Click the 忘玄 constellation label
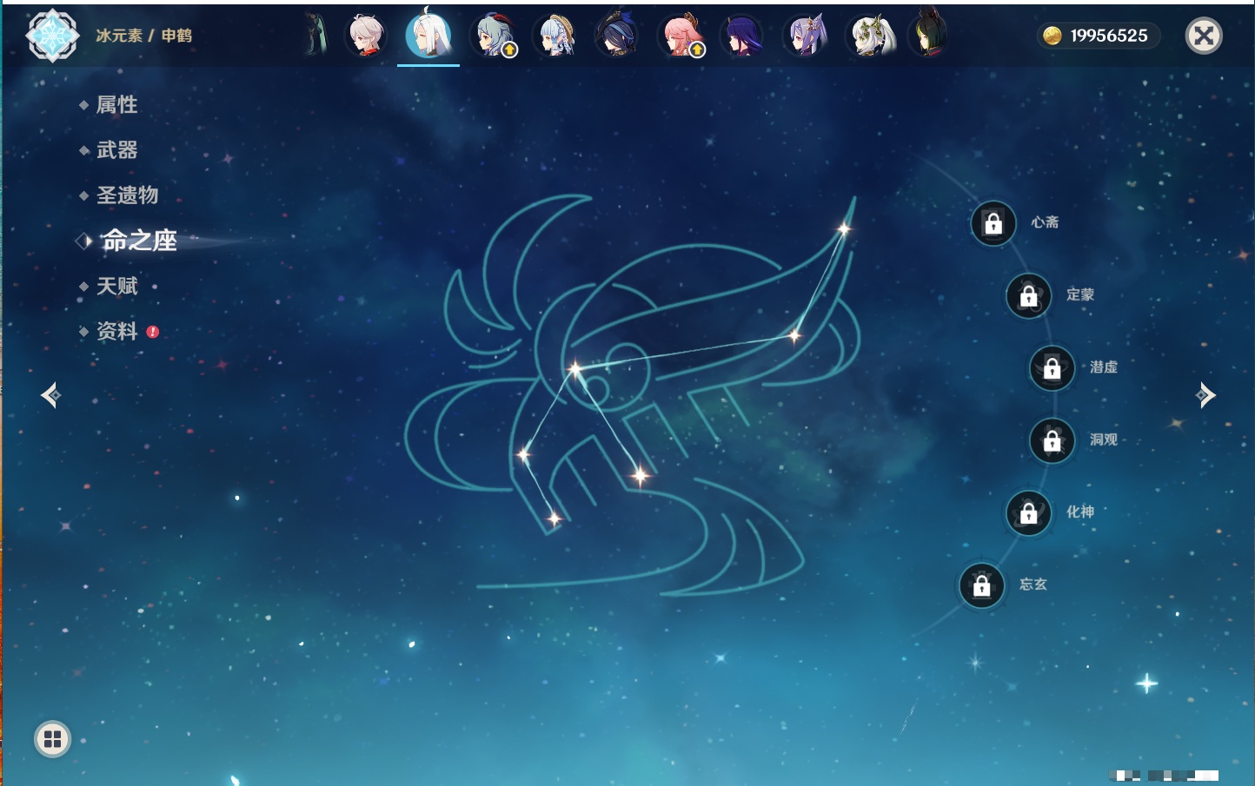1255x786 pixels. tap(1033, 585)
